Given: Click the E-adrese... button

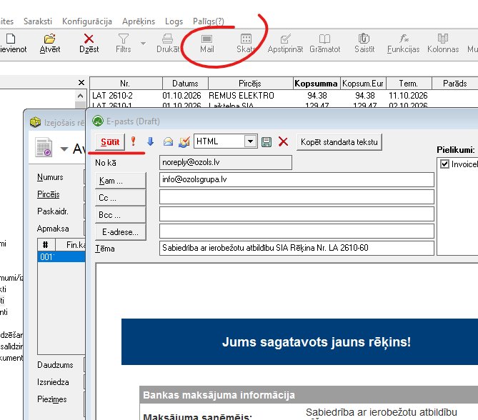Looking at the screenshot, I should (121, 232).
